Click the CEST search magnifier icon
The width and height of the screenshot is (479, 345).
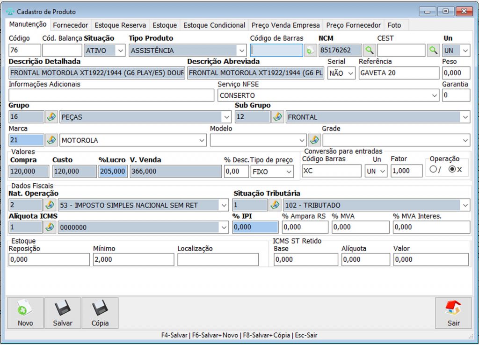click(x=433, y=50)
